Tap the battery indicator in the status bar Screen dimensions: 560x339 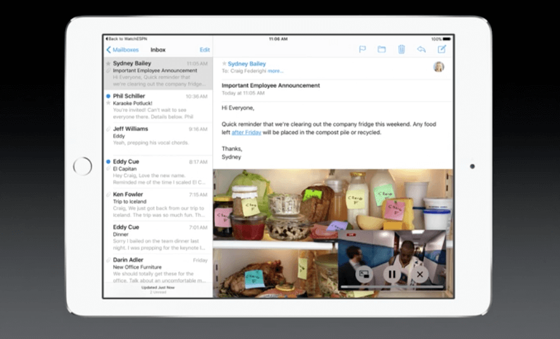[447, 39]
